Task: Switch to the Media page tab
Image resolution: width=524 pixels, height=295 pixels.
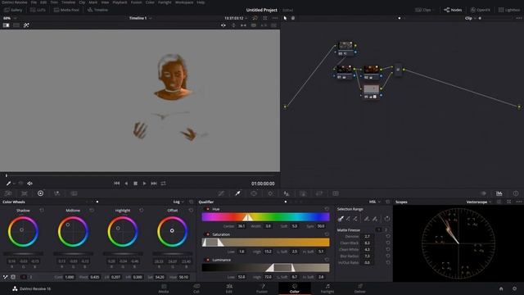Action: tap(164, 288)
